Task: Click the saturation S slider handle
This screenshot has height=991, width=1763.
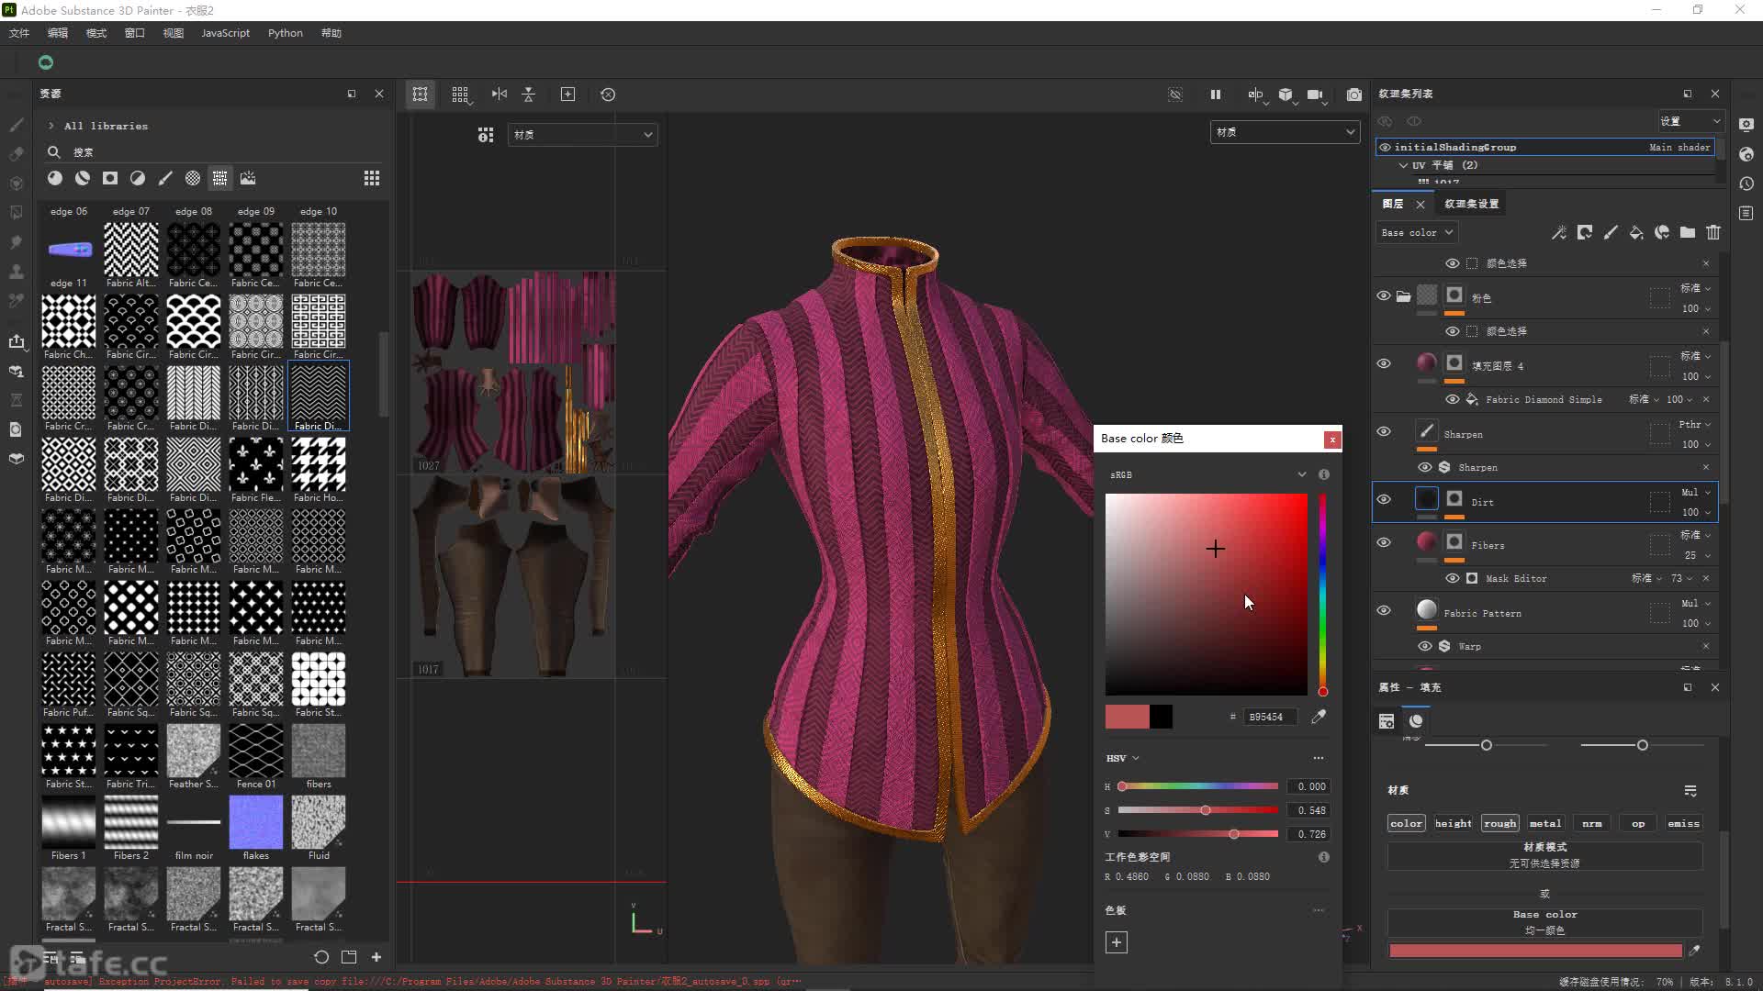Action: pos(1206,810)
